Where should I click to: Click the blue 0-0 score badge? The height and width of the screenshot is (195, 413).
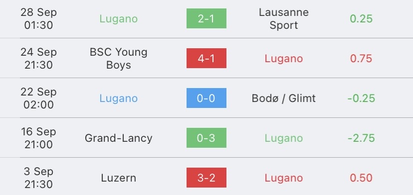coord(206,98)
